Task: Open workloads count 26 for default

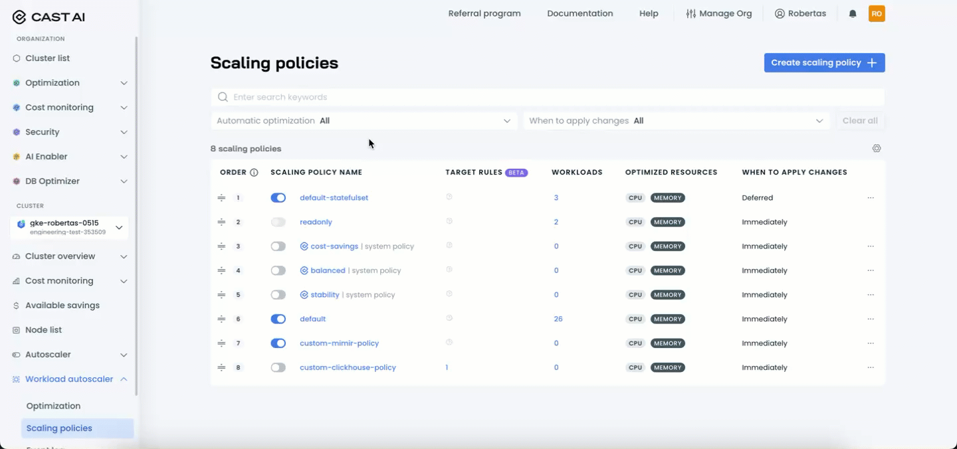Action: point(558,319)
